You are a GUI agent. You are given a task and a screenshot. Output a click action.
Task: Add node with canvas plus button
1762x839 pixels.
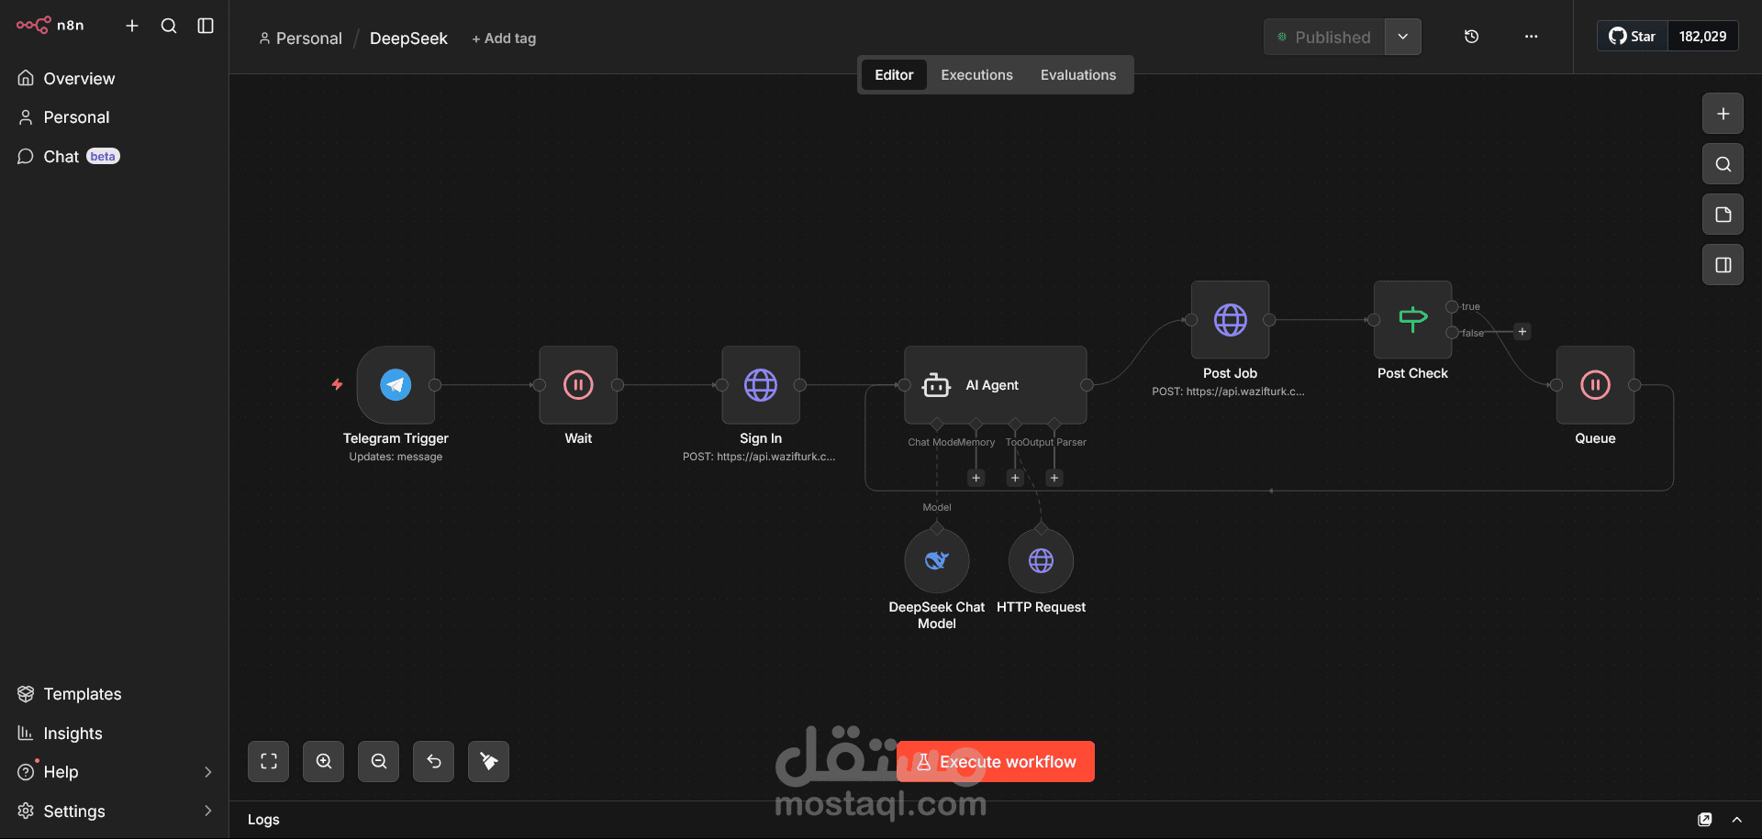(x=1723, y=115)
